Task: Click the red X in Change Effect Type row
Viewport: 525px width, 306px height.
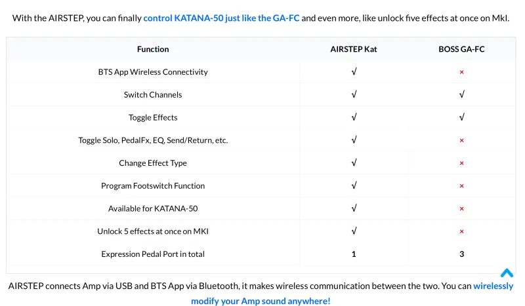Action: coord(461,163)
